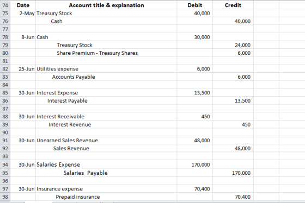The height and width of the screenshot is (203, 305).
Task: Select the indented Cash cell in row 76
Action: [x=106, y=21]
